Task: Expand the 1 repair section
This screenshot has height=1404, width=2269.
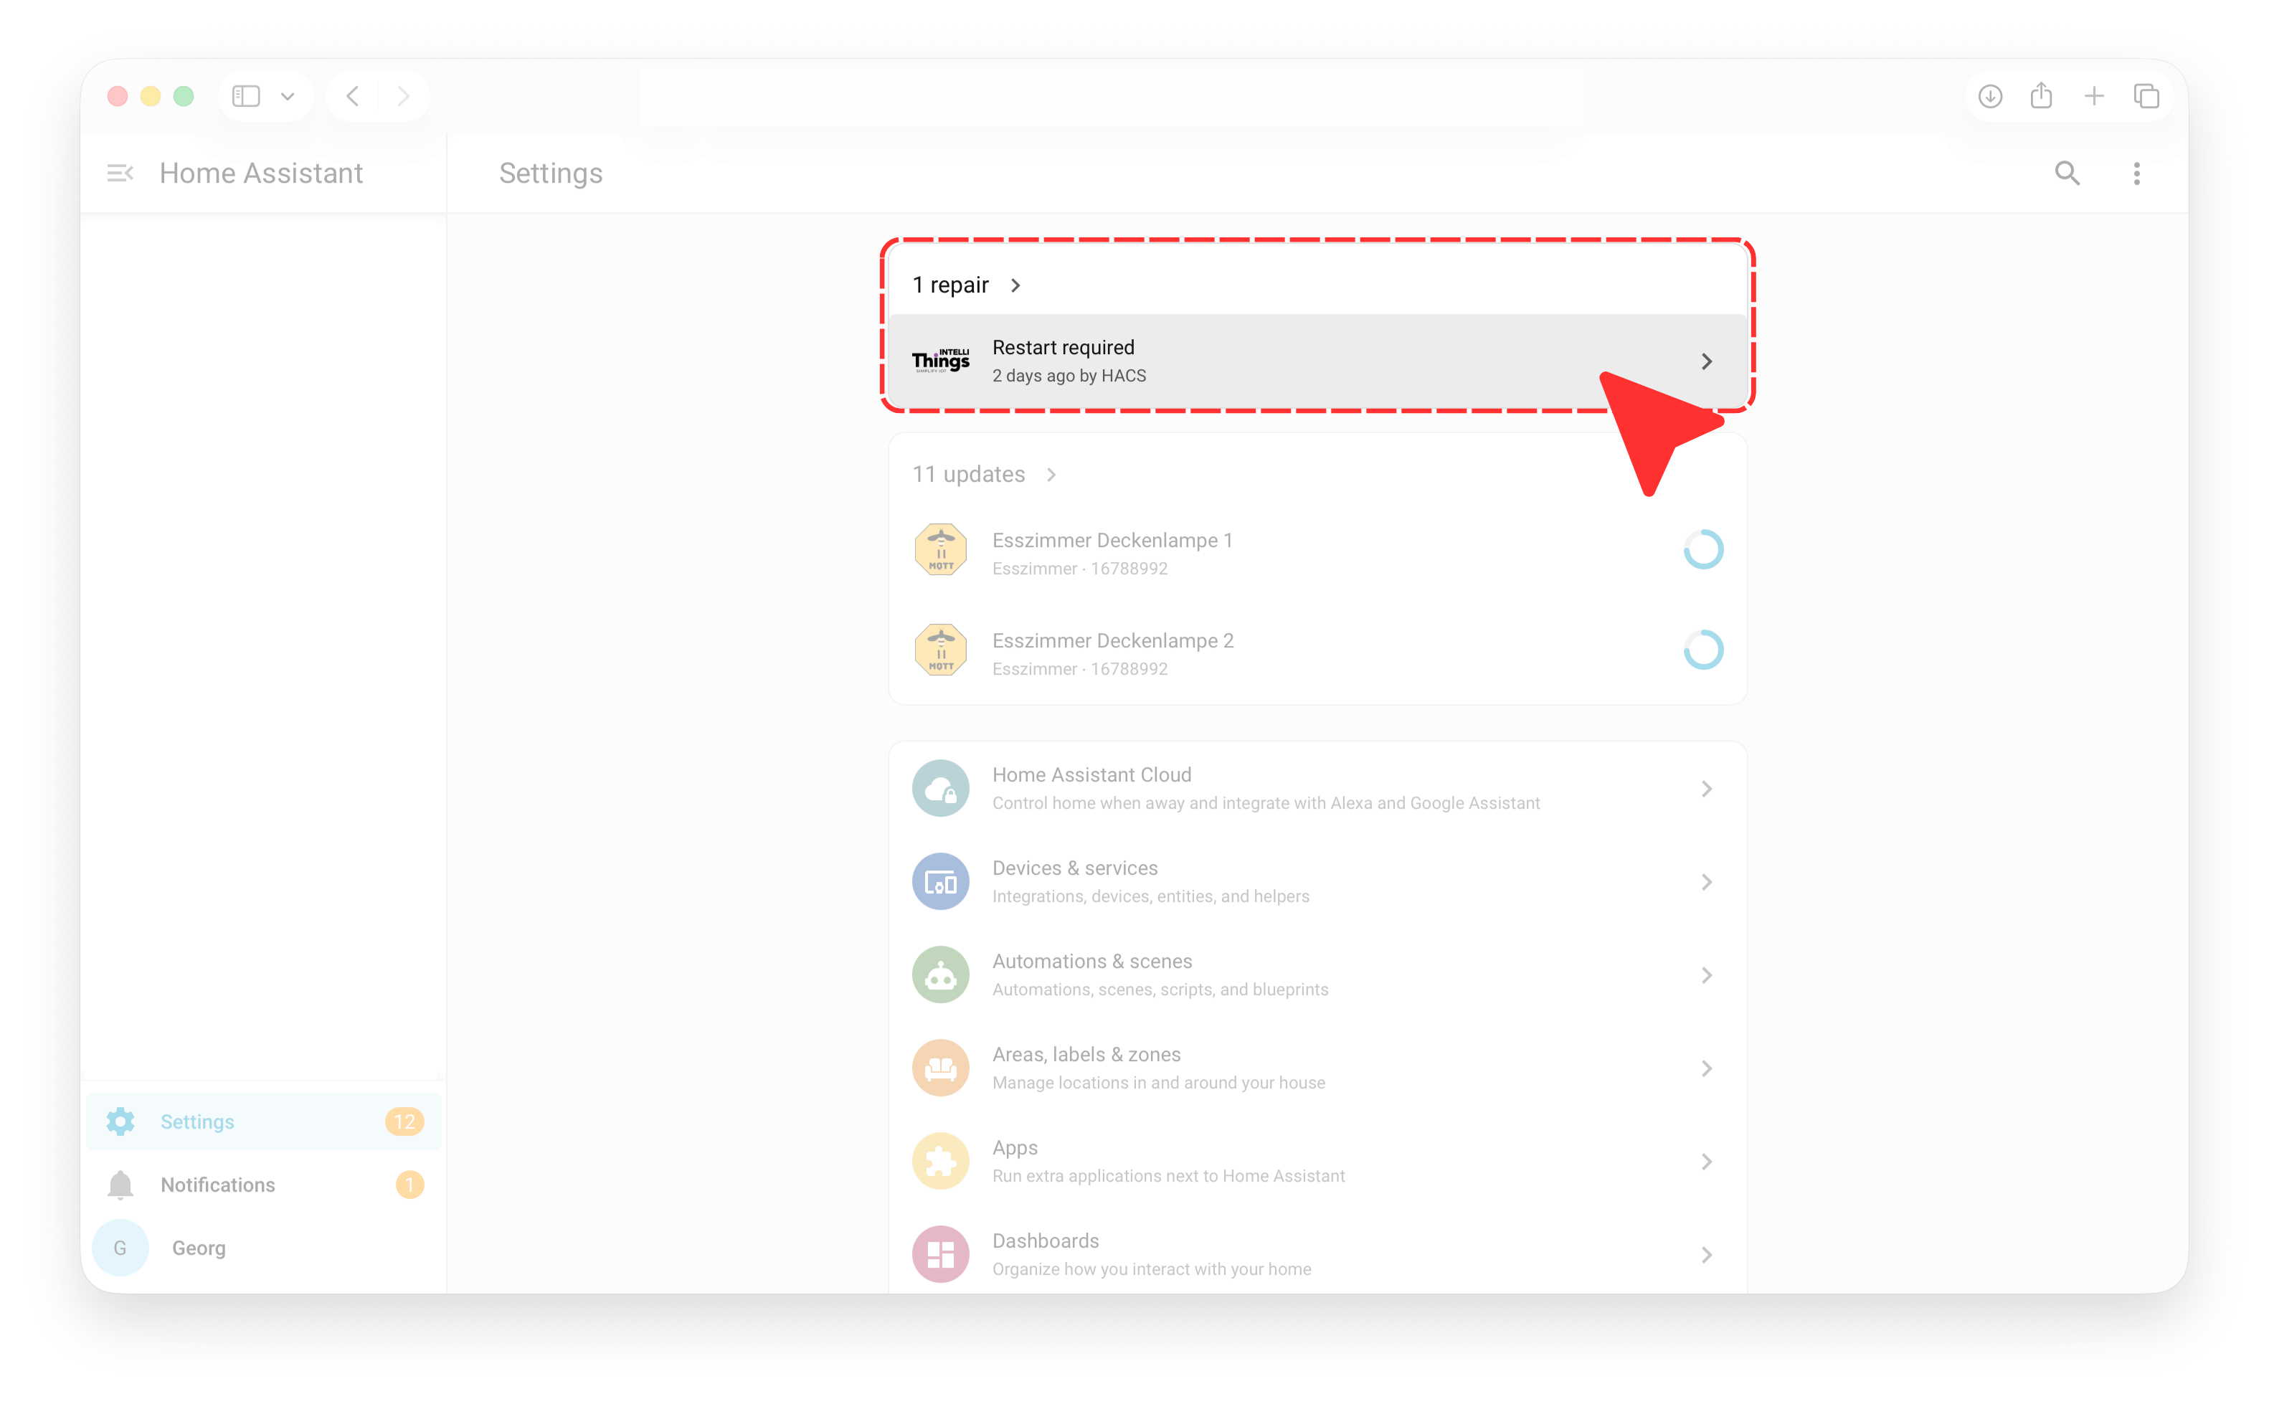Action: (967, 286)
